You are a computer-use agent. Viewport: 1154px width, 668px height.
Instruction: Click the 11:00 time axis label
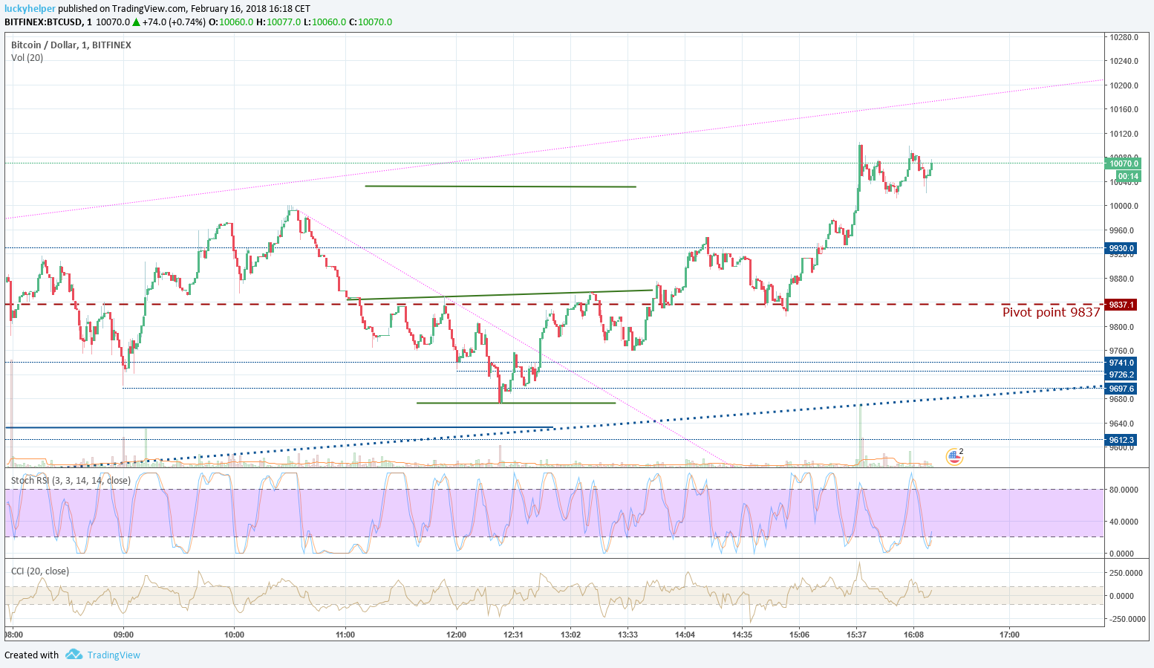point(345,635)
